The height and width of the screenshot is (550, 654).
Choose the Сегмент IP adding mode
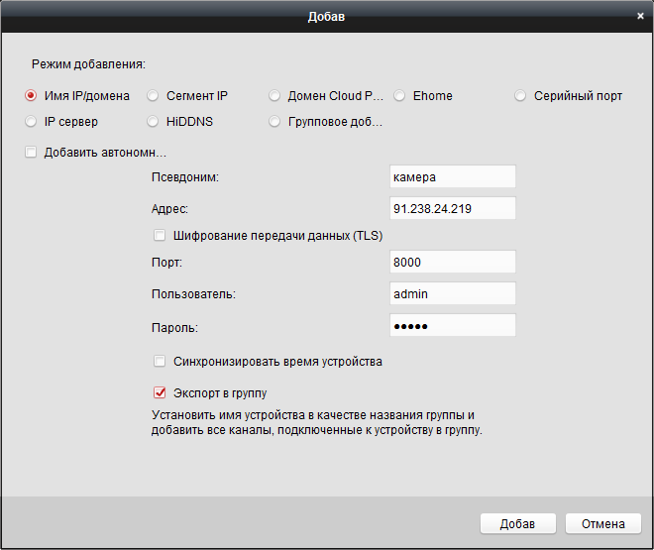(153, 96)
